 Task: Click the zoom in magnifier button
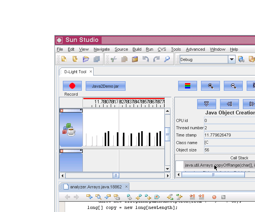pyautogui.click(x=210, y=86)
